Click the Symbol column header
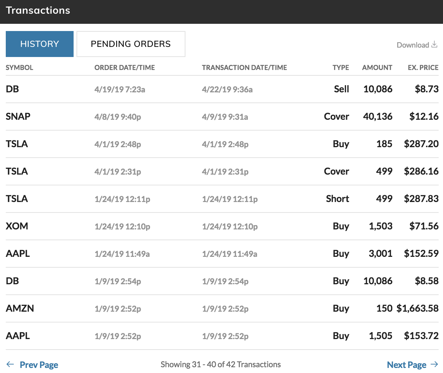The width and height of the screenshot is (443, 373). 19,67
